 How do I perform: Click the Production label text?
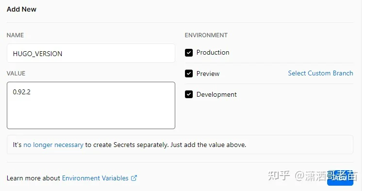coord(213,53)
